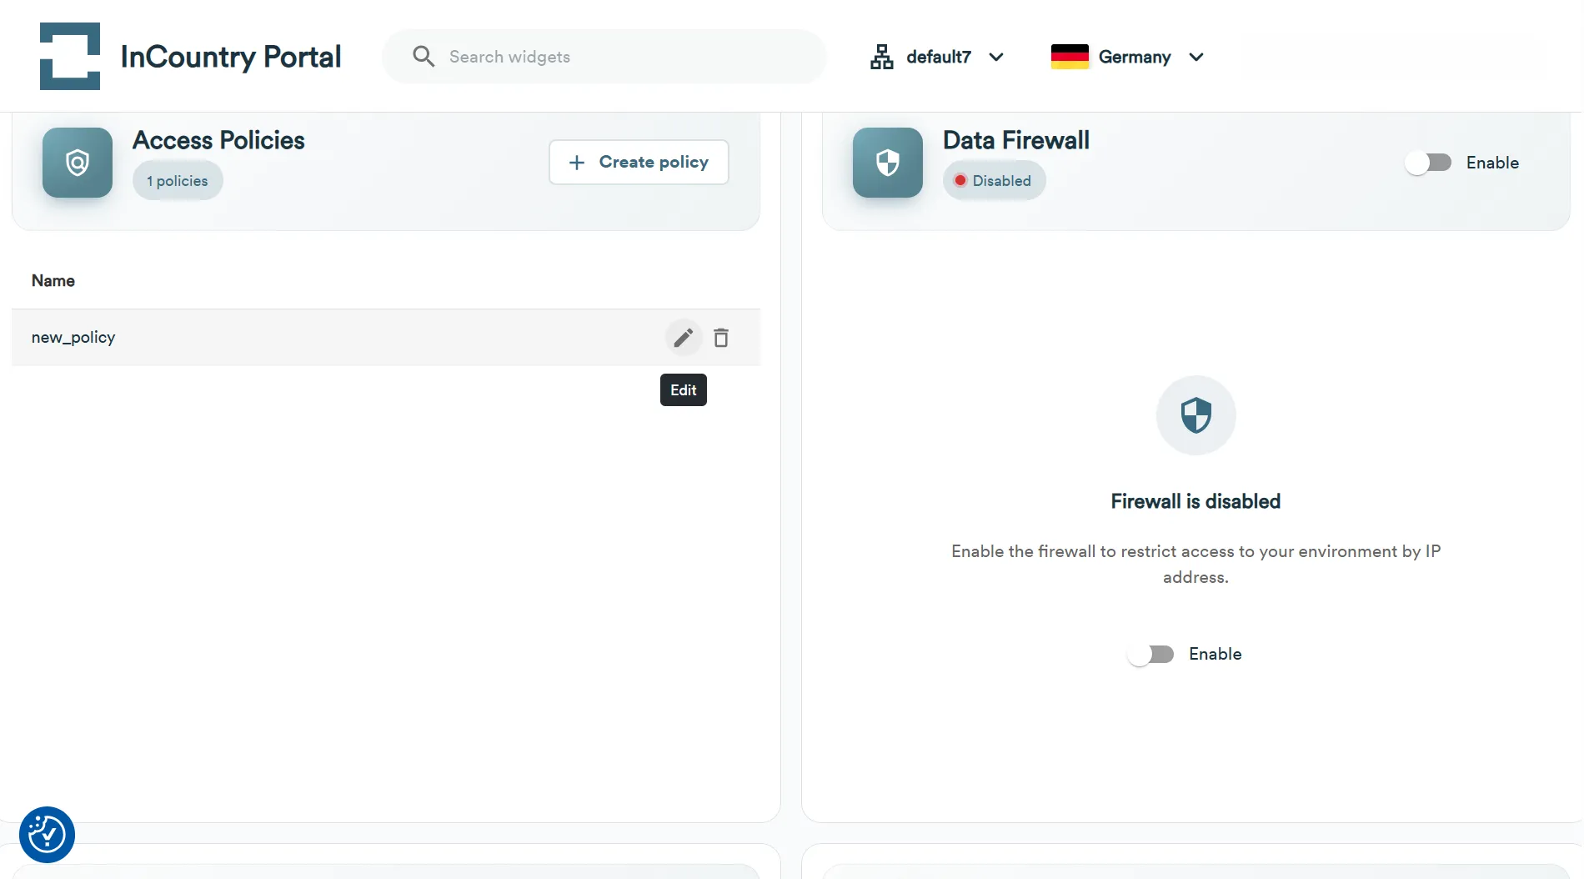Click the InCountry Portal logo icon
The width and height of the screenshot is (1584, 879).
[x=70, y=56]
